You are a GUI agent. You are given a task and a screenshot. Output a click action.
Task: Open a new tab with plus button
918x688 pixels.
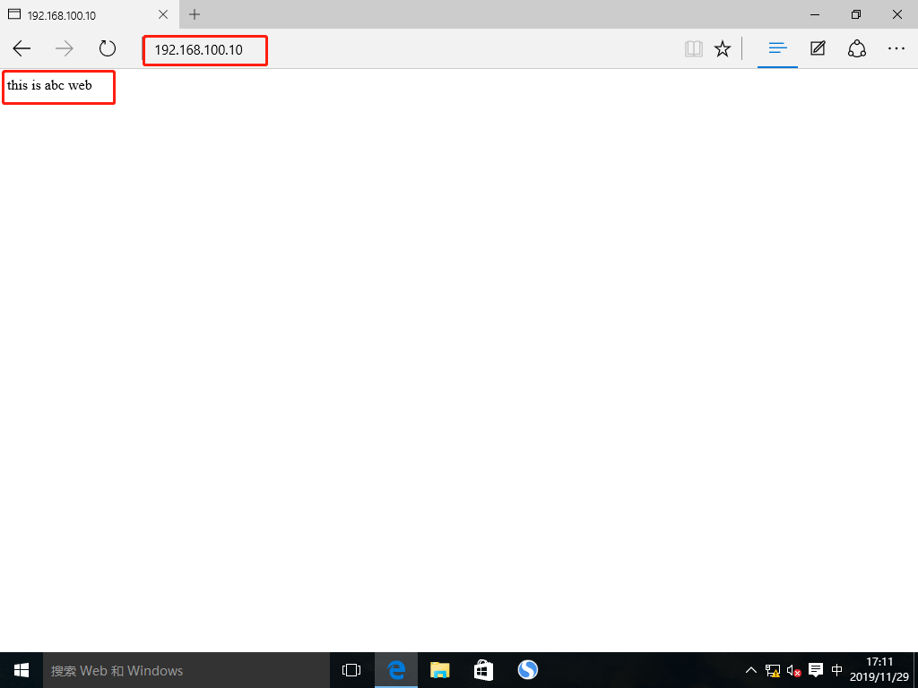coord(195,14)
